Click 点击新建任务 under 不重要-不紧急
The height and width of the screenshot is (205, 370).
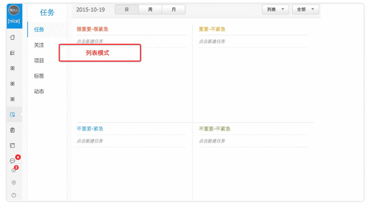click(212, 141)
